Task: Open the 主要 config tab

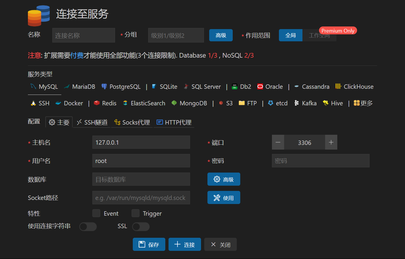Action: click(59, 122)
